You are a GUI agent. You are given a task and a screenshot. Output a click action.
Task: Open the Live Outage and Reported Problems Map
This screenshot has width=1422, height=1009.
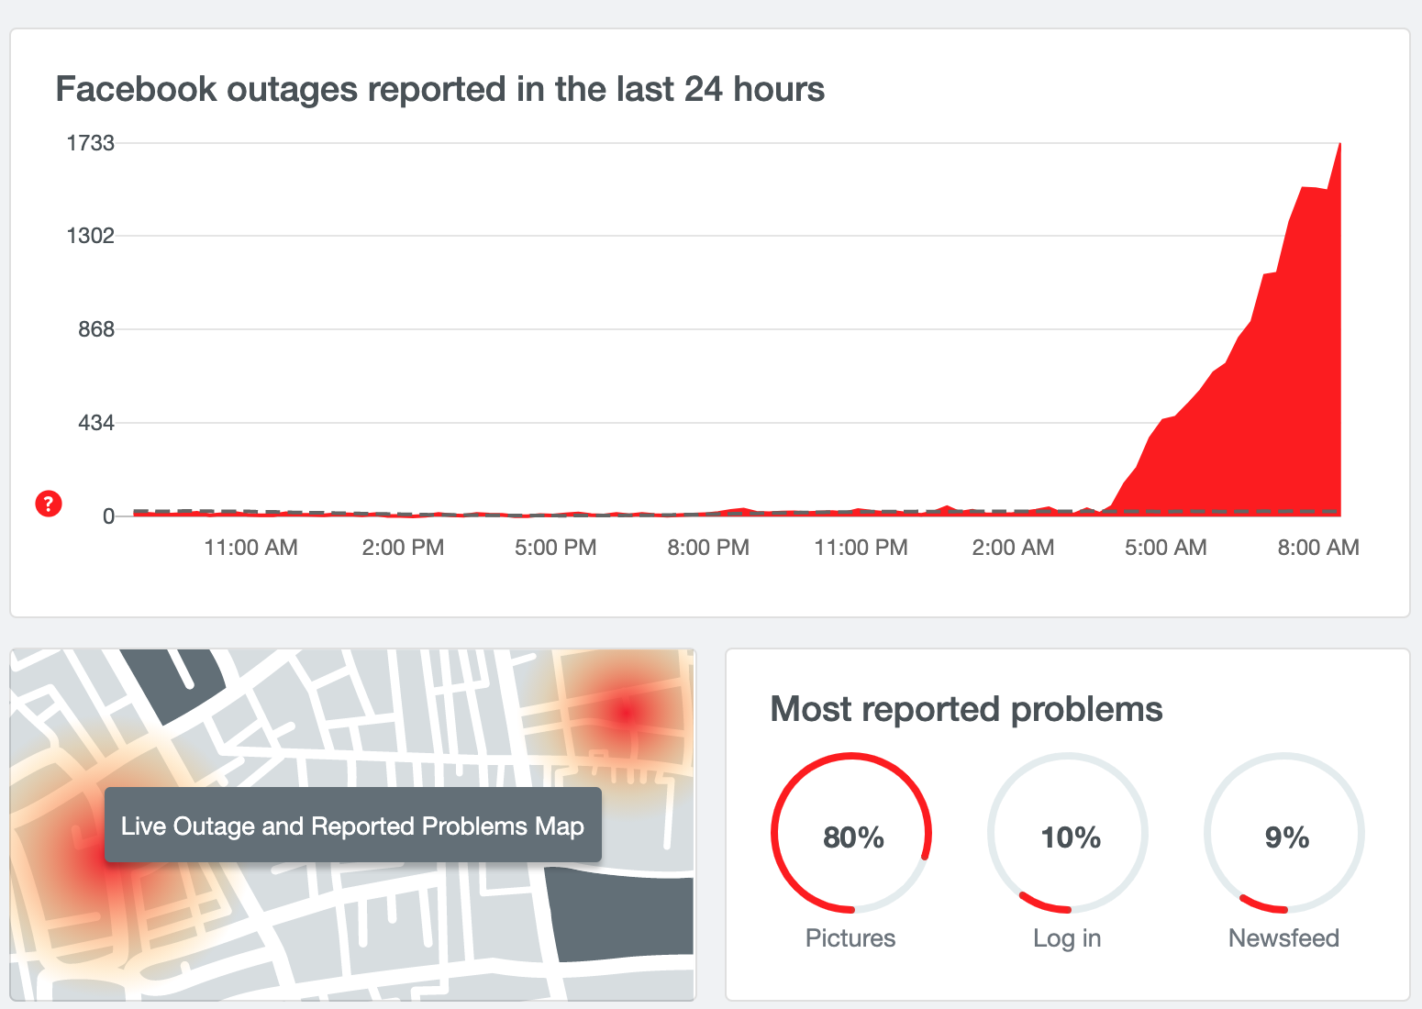click(352, 826)
